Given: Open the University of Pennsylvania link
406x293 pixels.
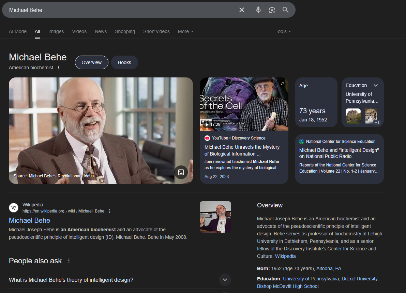Looking at the screenshot, I should [x=311, y=279].
